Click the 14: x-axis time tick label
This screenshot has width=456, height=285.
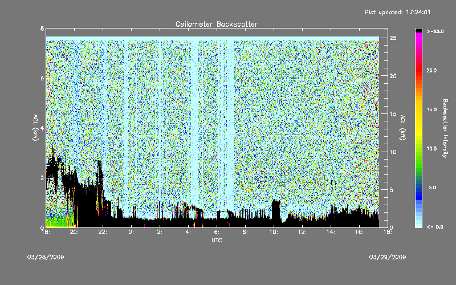point(331,232)
